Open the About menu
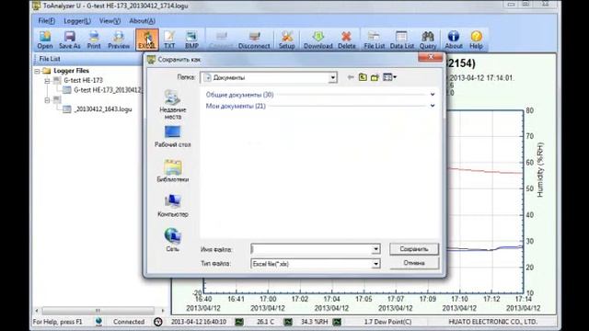 pos(142,21)
